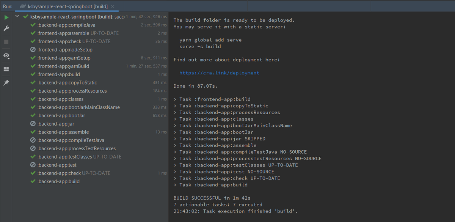The image size is (455, 222).
Task: Click the turtle icon on run tab
Action: point(22,6)
